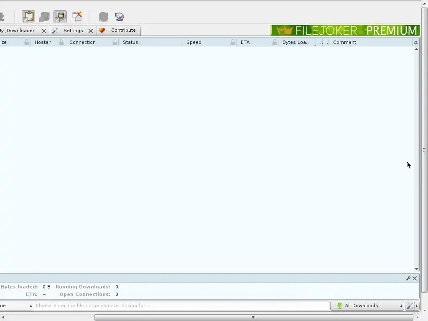
Task: Expand the arrow beside the tools icon
Action: 417,306
